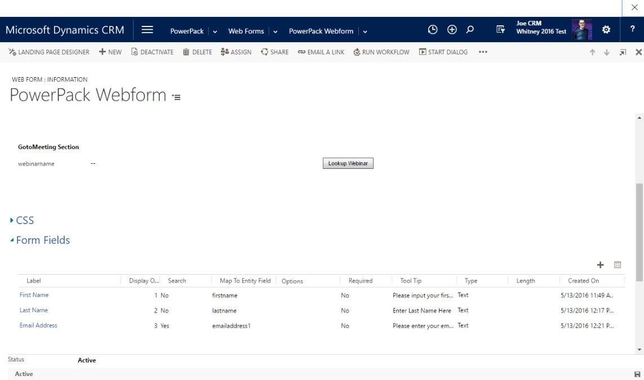Click Run Workflow in command bar
Viewport: 644px width, 380px height.
[x=381, y=52]
